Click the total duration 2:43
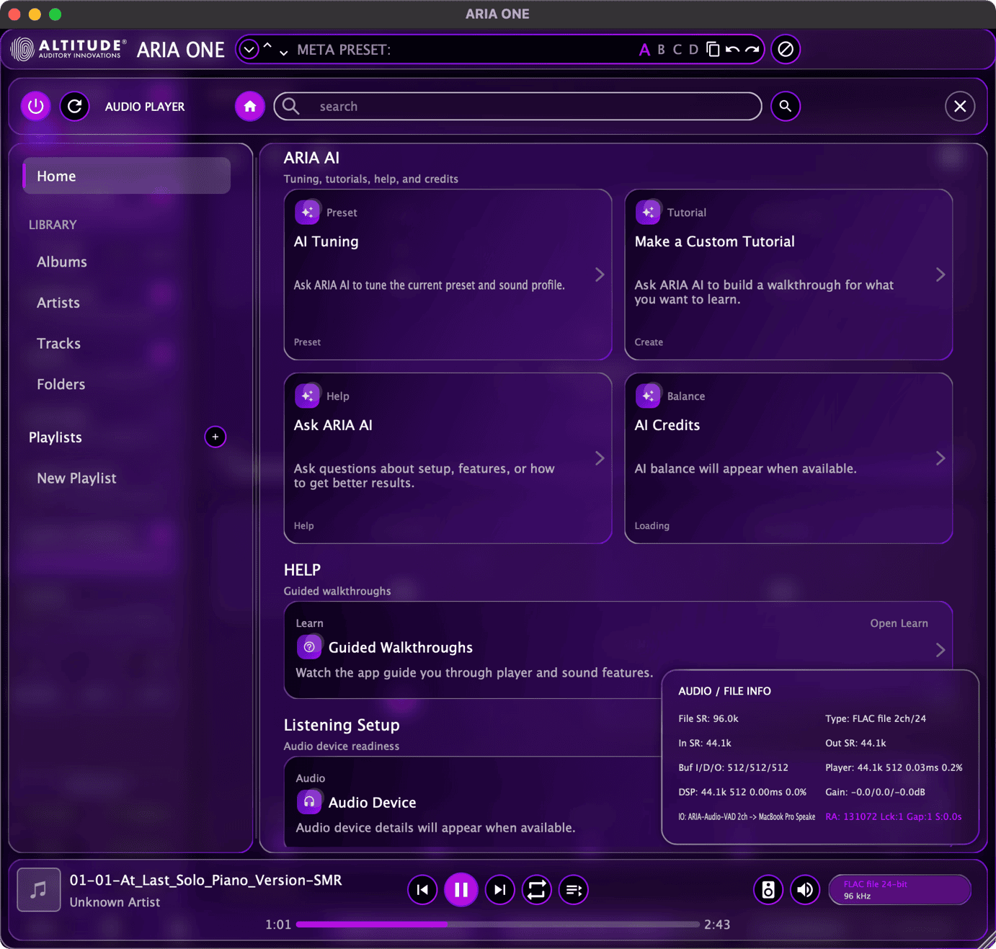This screenshot has height=949, width=996. [x=717, y=925]
